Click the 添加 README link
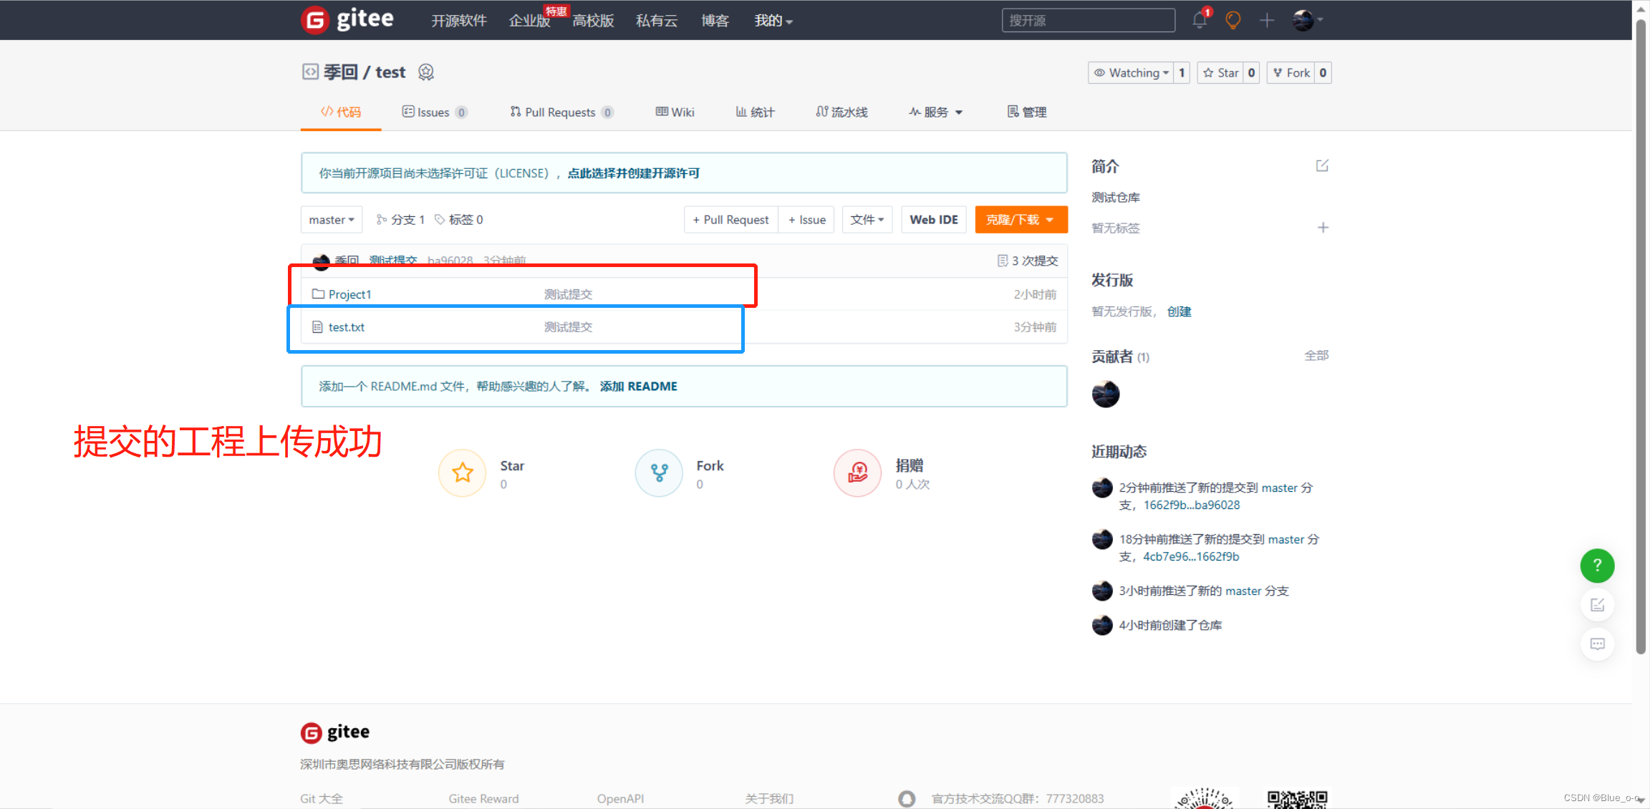The image size is (1650, 809). click(x=638, y=386)
